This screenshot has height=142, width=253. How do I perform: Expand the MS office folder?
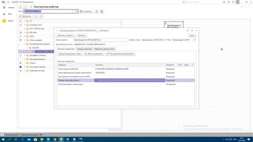point(25,32)
